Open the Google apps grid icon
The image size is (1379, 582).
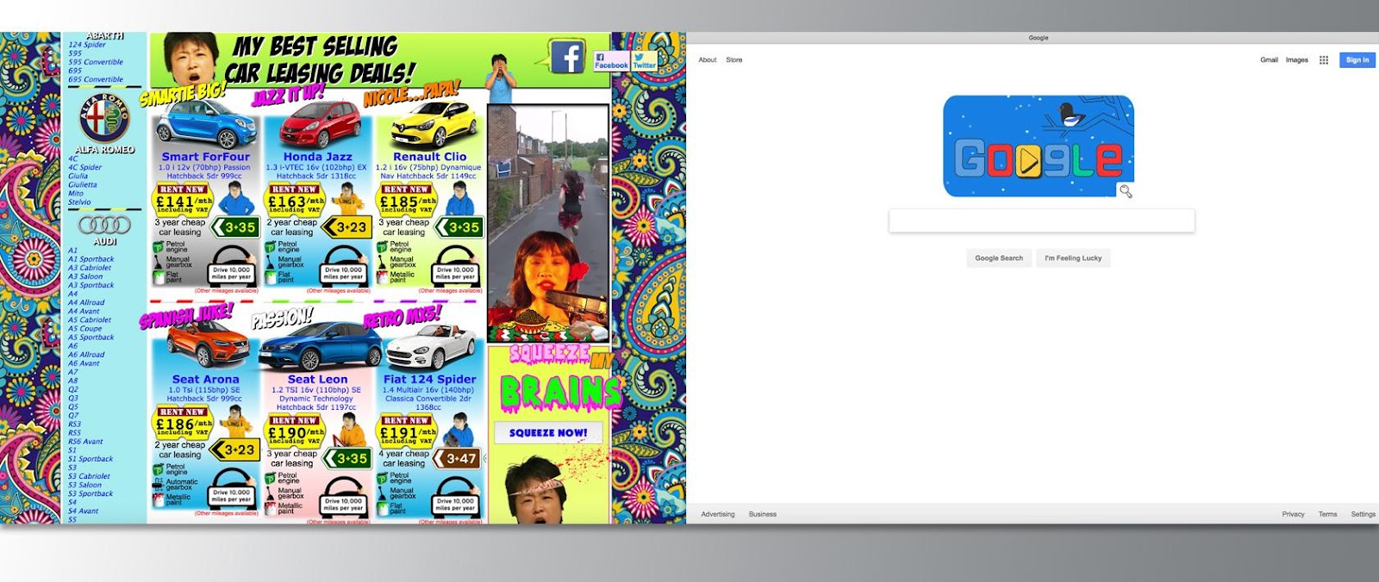[1324, 60]
